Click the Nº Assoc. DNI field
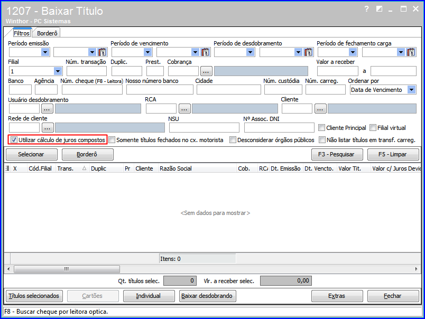The width and height of the screenshot is (425, 319). [x=279, y=127]
